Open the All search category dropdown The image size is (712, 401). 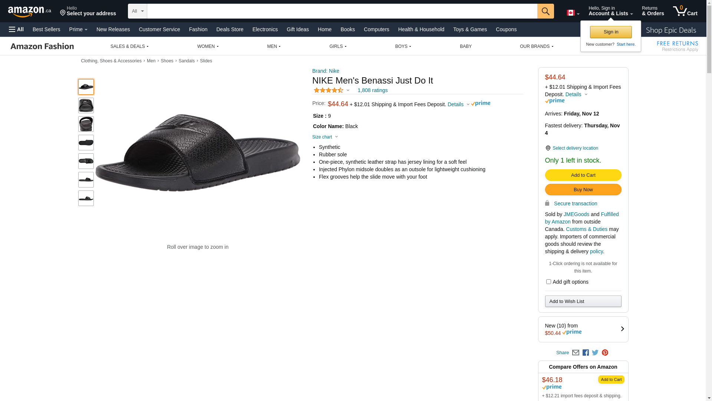tap(137, 11)
